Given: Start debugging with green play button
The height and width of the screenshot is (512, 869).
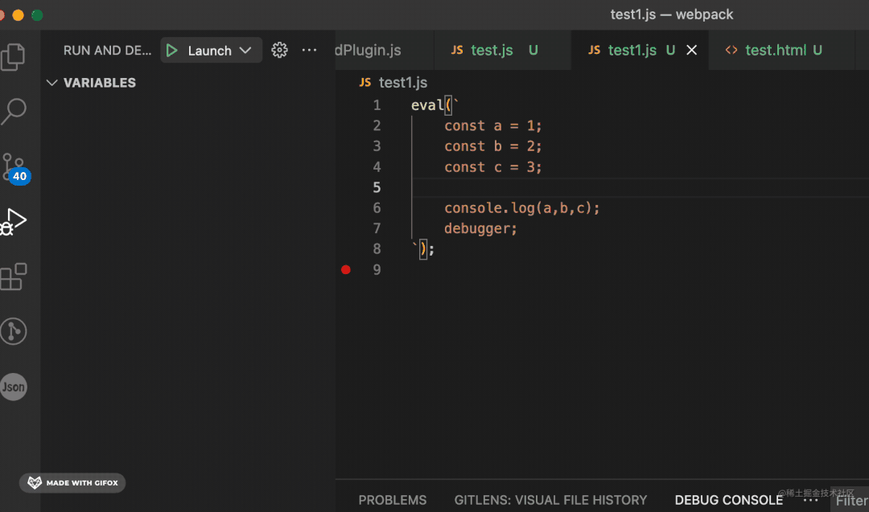Looking at the screenshot, I should 172,51.
